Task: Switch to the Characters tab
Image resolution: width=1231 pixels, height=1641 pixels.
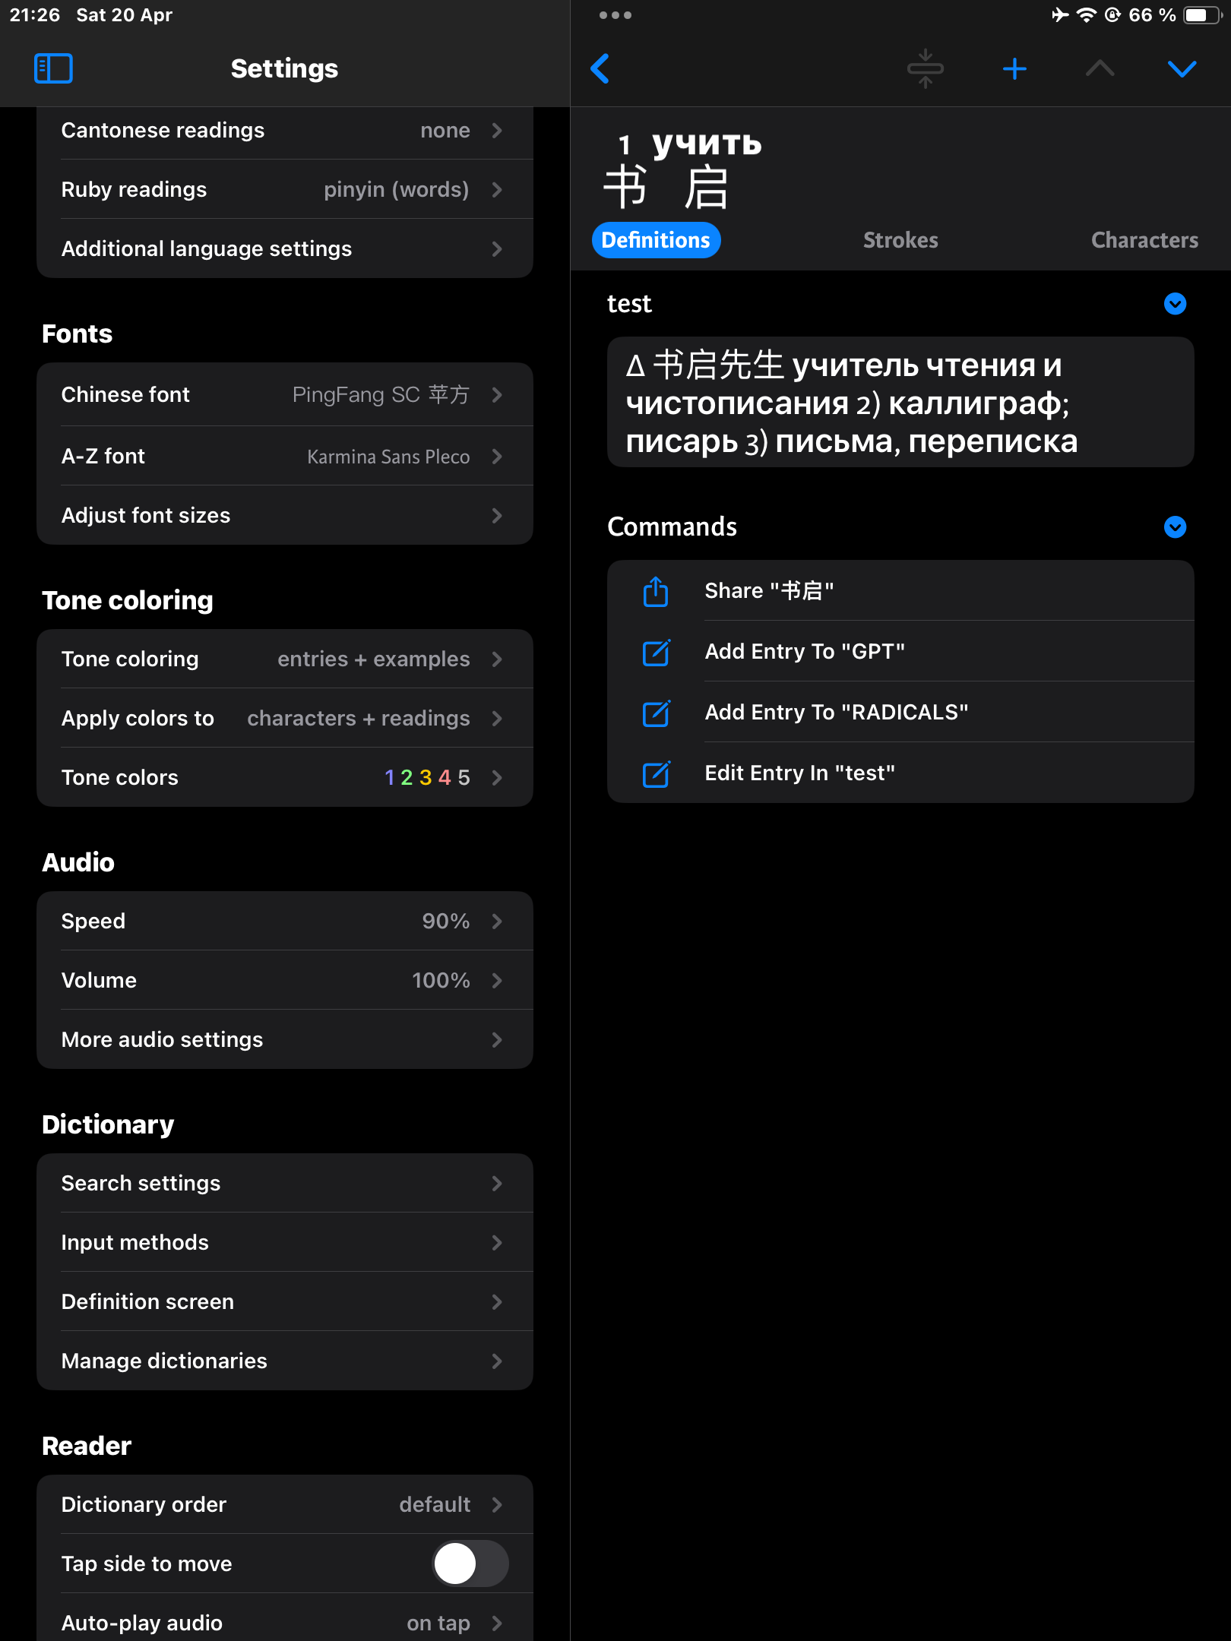Action: tap(1144, 240)
